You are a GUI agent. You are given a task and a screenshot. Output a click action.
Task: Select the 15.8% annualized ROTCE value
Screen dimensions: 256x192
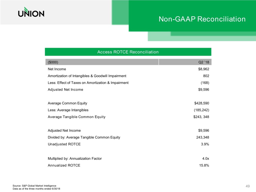click(204, 165)
